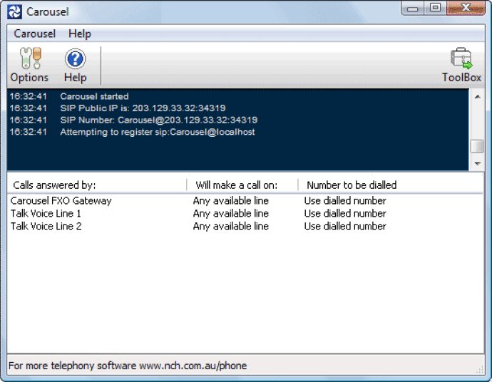The height and width of the screenshot is (382, 492).
Task: Click Any available line for Talk Voice Line 2
Action: [x=230, y=227]
